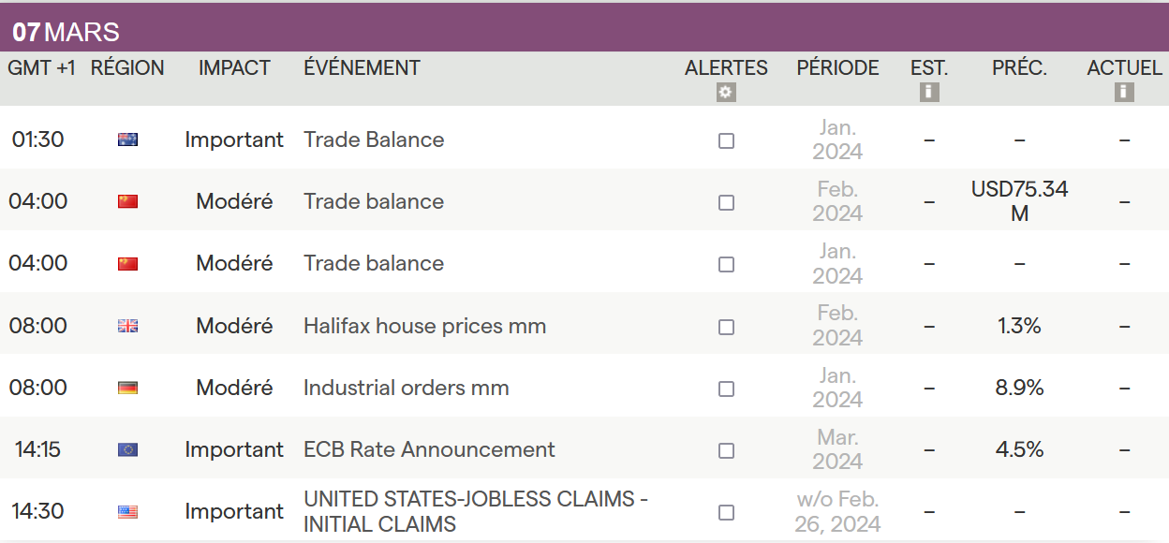The image size is (1169, 543).
Task: Click the info icon under ACTUEL
Action: coord(1124,93)
